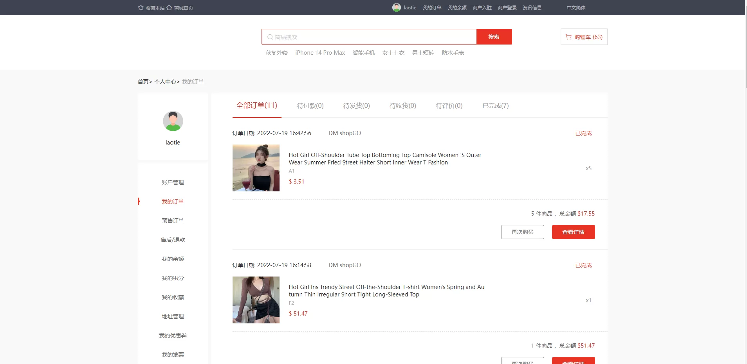Open the 中文简体 language selector
This screenshot has width=747, height=364.
(576, 8)
